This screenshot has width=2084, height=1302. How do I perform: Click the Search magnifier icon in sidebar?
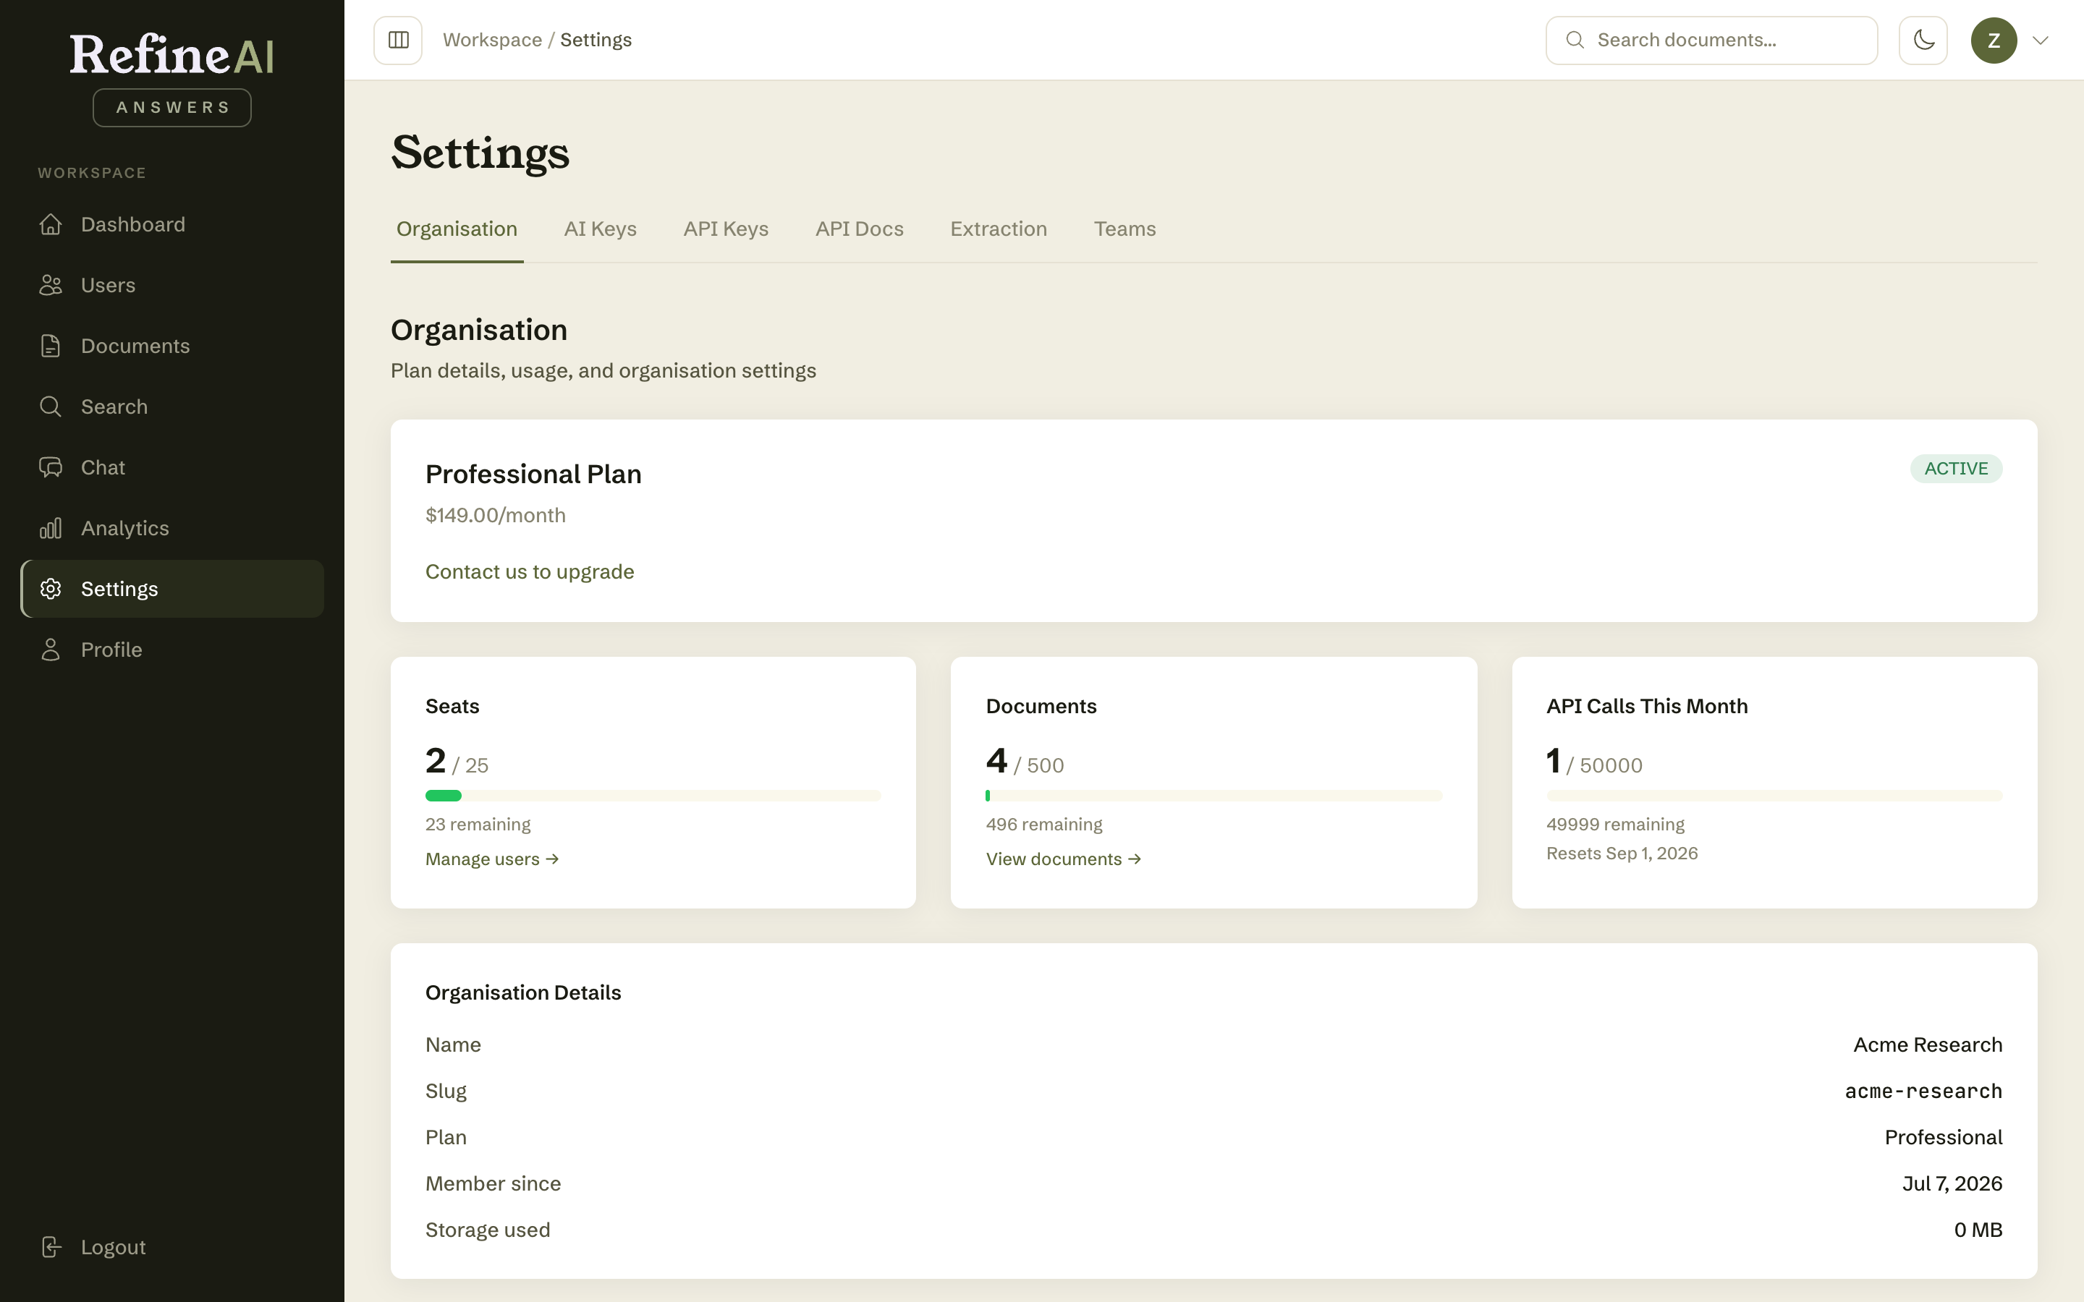pos(51,407)
